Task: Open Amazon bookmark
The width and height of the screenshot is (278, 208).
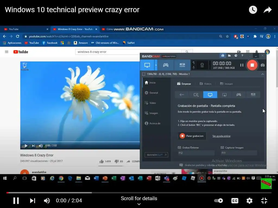Action: pyautogui.click(x=81, y=43)
